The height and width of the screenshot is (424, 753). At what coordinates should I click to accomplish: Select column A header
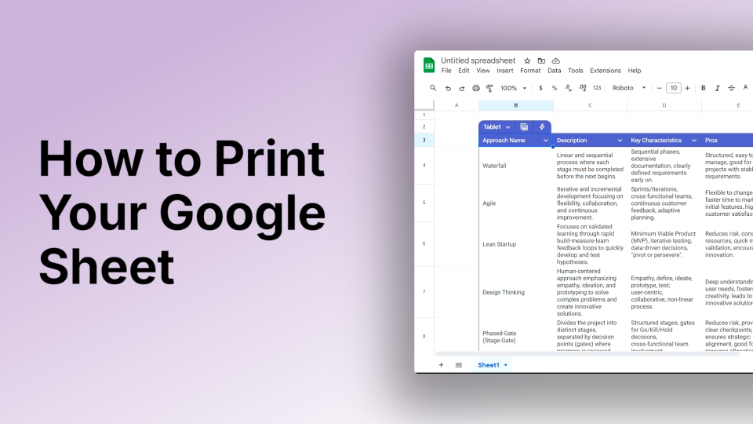(x=457, y=105)
